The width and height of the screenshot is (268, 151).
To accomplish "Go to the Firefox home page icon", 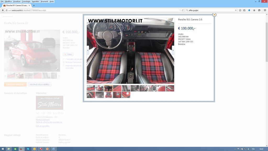I will [254, 10].
